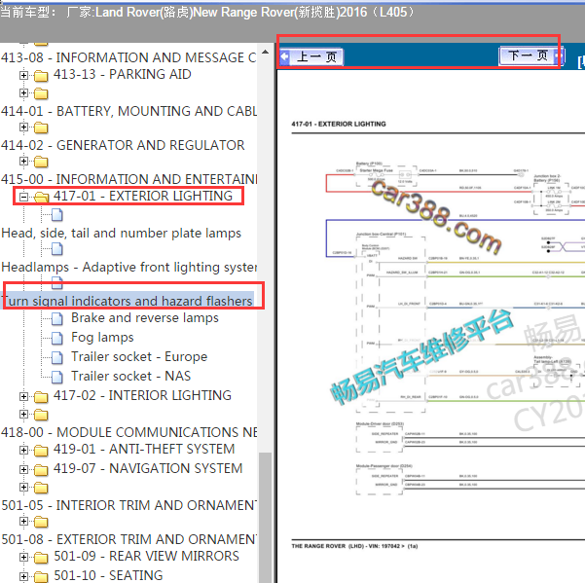Click the Trailer socket - Europe document icon
585x583 pixels.
pyautogui.click(x=57, y=357)
